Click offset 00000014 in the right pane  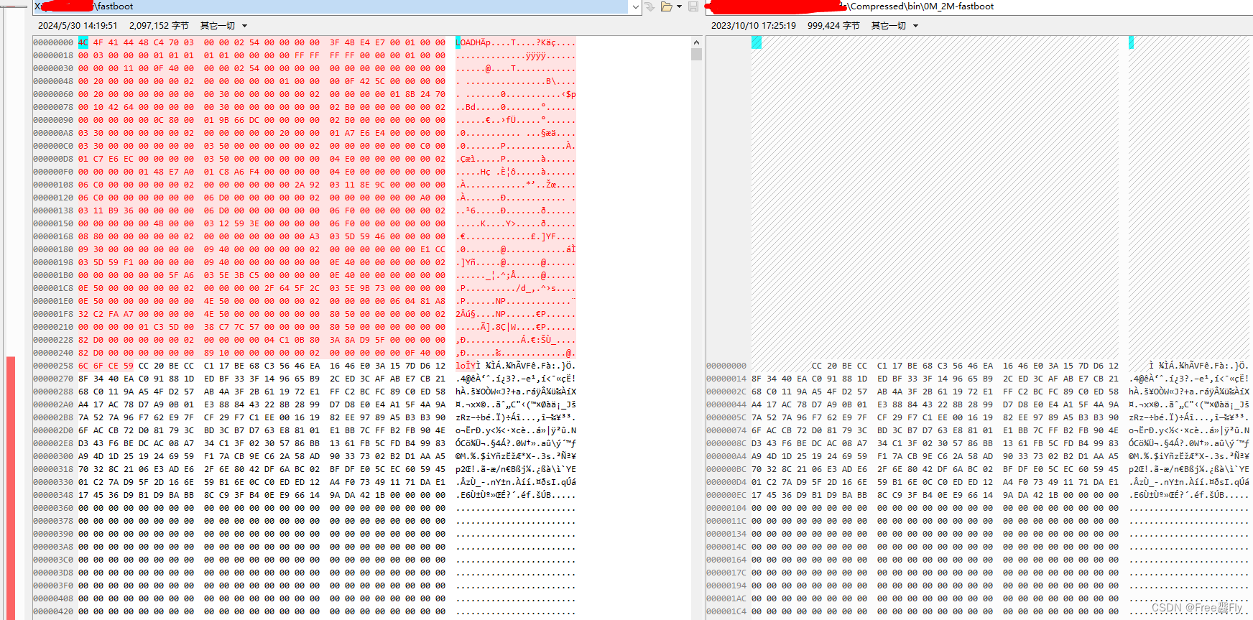(726, 379)
